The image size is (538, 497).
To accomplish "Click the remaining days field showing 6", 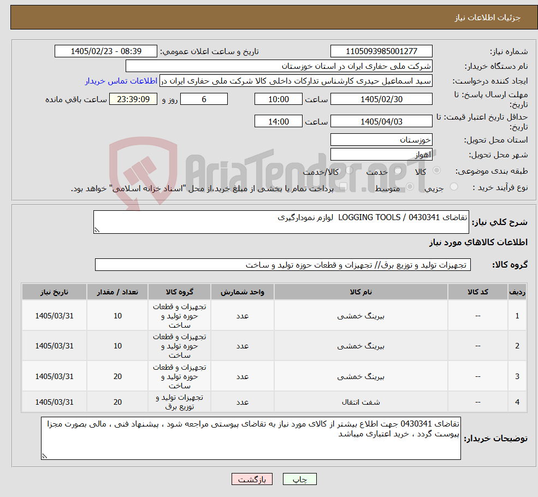I will coord(204,99).
